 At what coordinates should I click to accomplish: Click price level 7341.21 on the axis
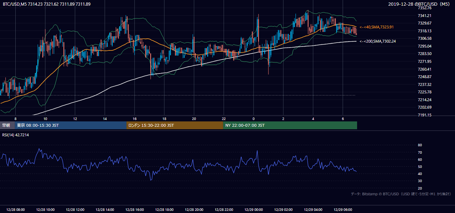[425, 16]
